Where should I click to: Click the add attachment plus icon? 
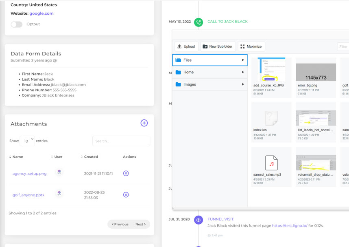(x=144, y=123)
